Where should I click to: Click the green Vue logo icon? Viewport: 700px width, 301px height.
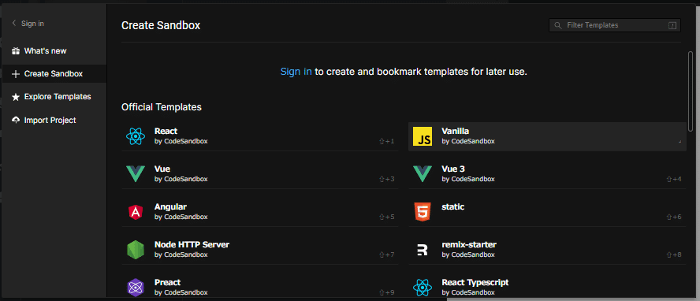136,173
